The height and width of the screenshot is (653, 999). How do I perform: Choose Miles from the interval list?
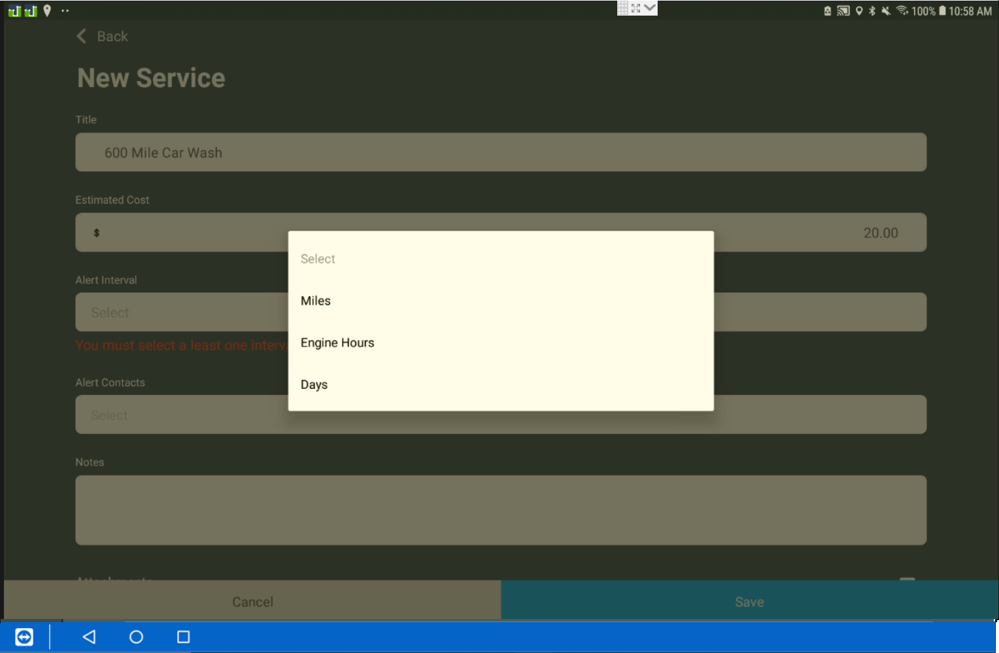(x=316, y=301)
